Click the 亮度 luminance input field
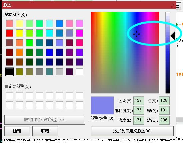Image resolution: width=183 pixels, height=143 pixels. coord(139,120)
